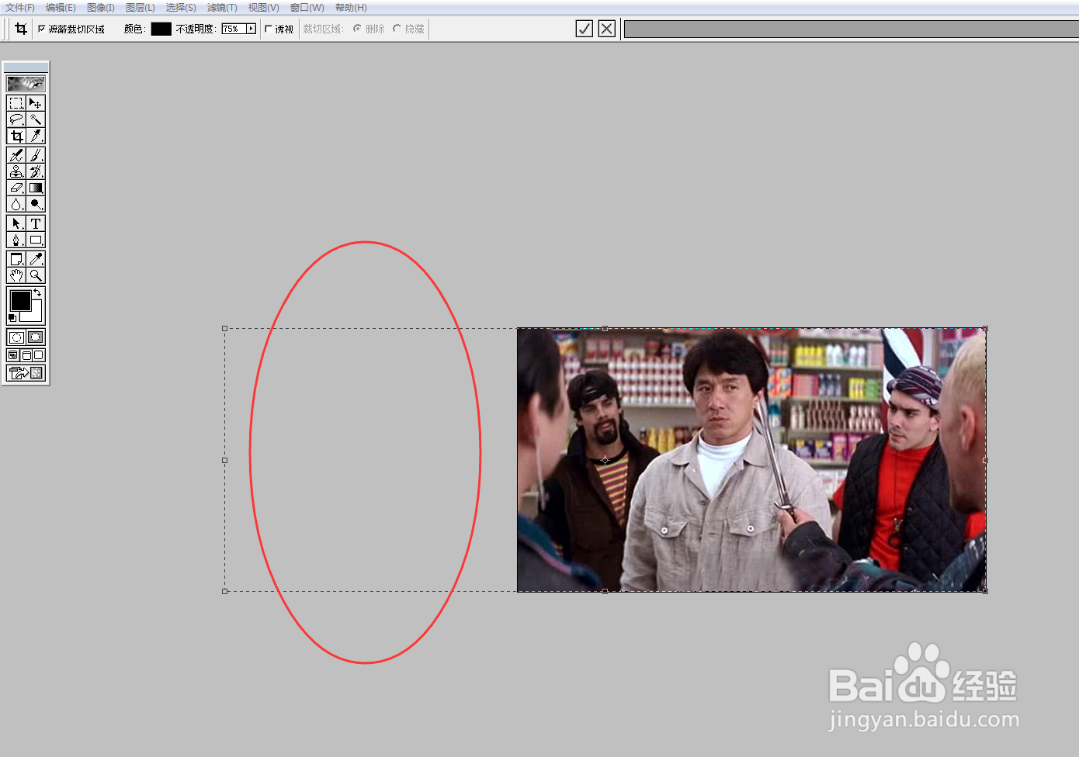Open the 图像(I) menu
The width and height of the screenshot is (1079, 757).
tap(101, 8)
